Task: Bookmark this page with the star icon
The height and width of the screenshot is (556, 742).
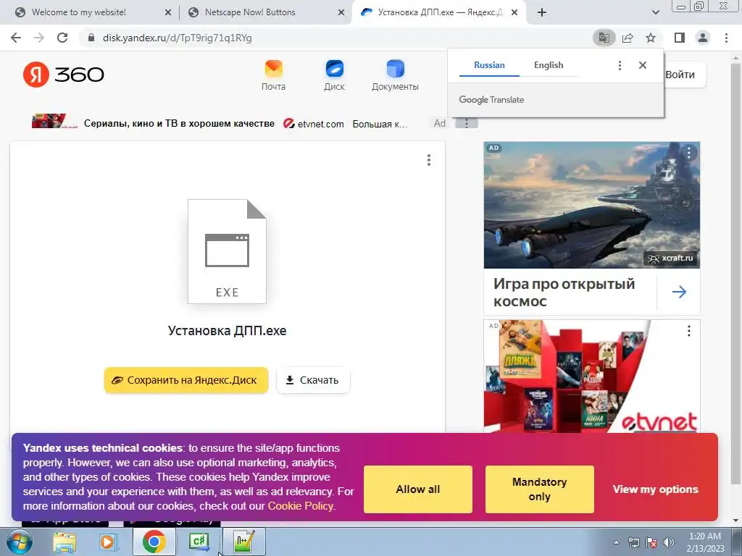Action: (651, 38)
